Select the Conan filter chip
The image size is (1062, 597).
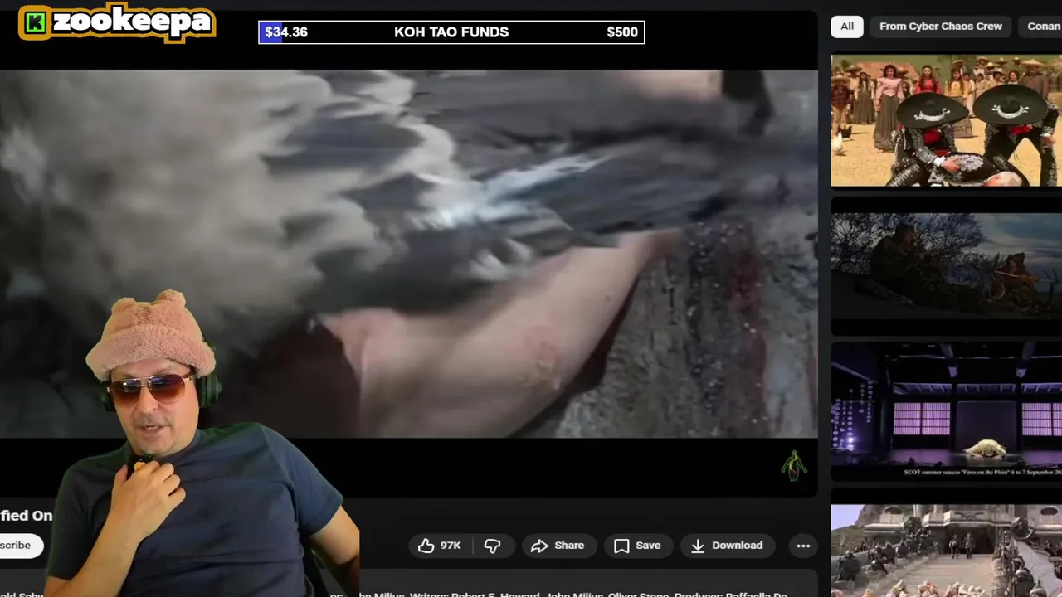click(1042, 27)
